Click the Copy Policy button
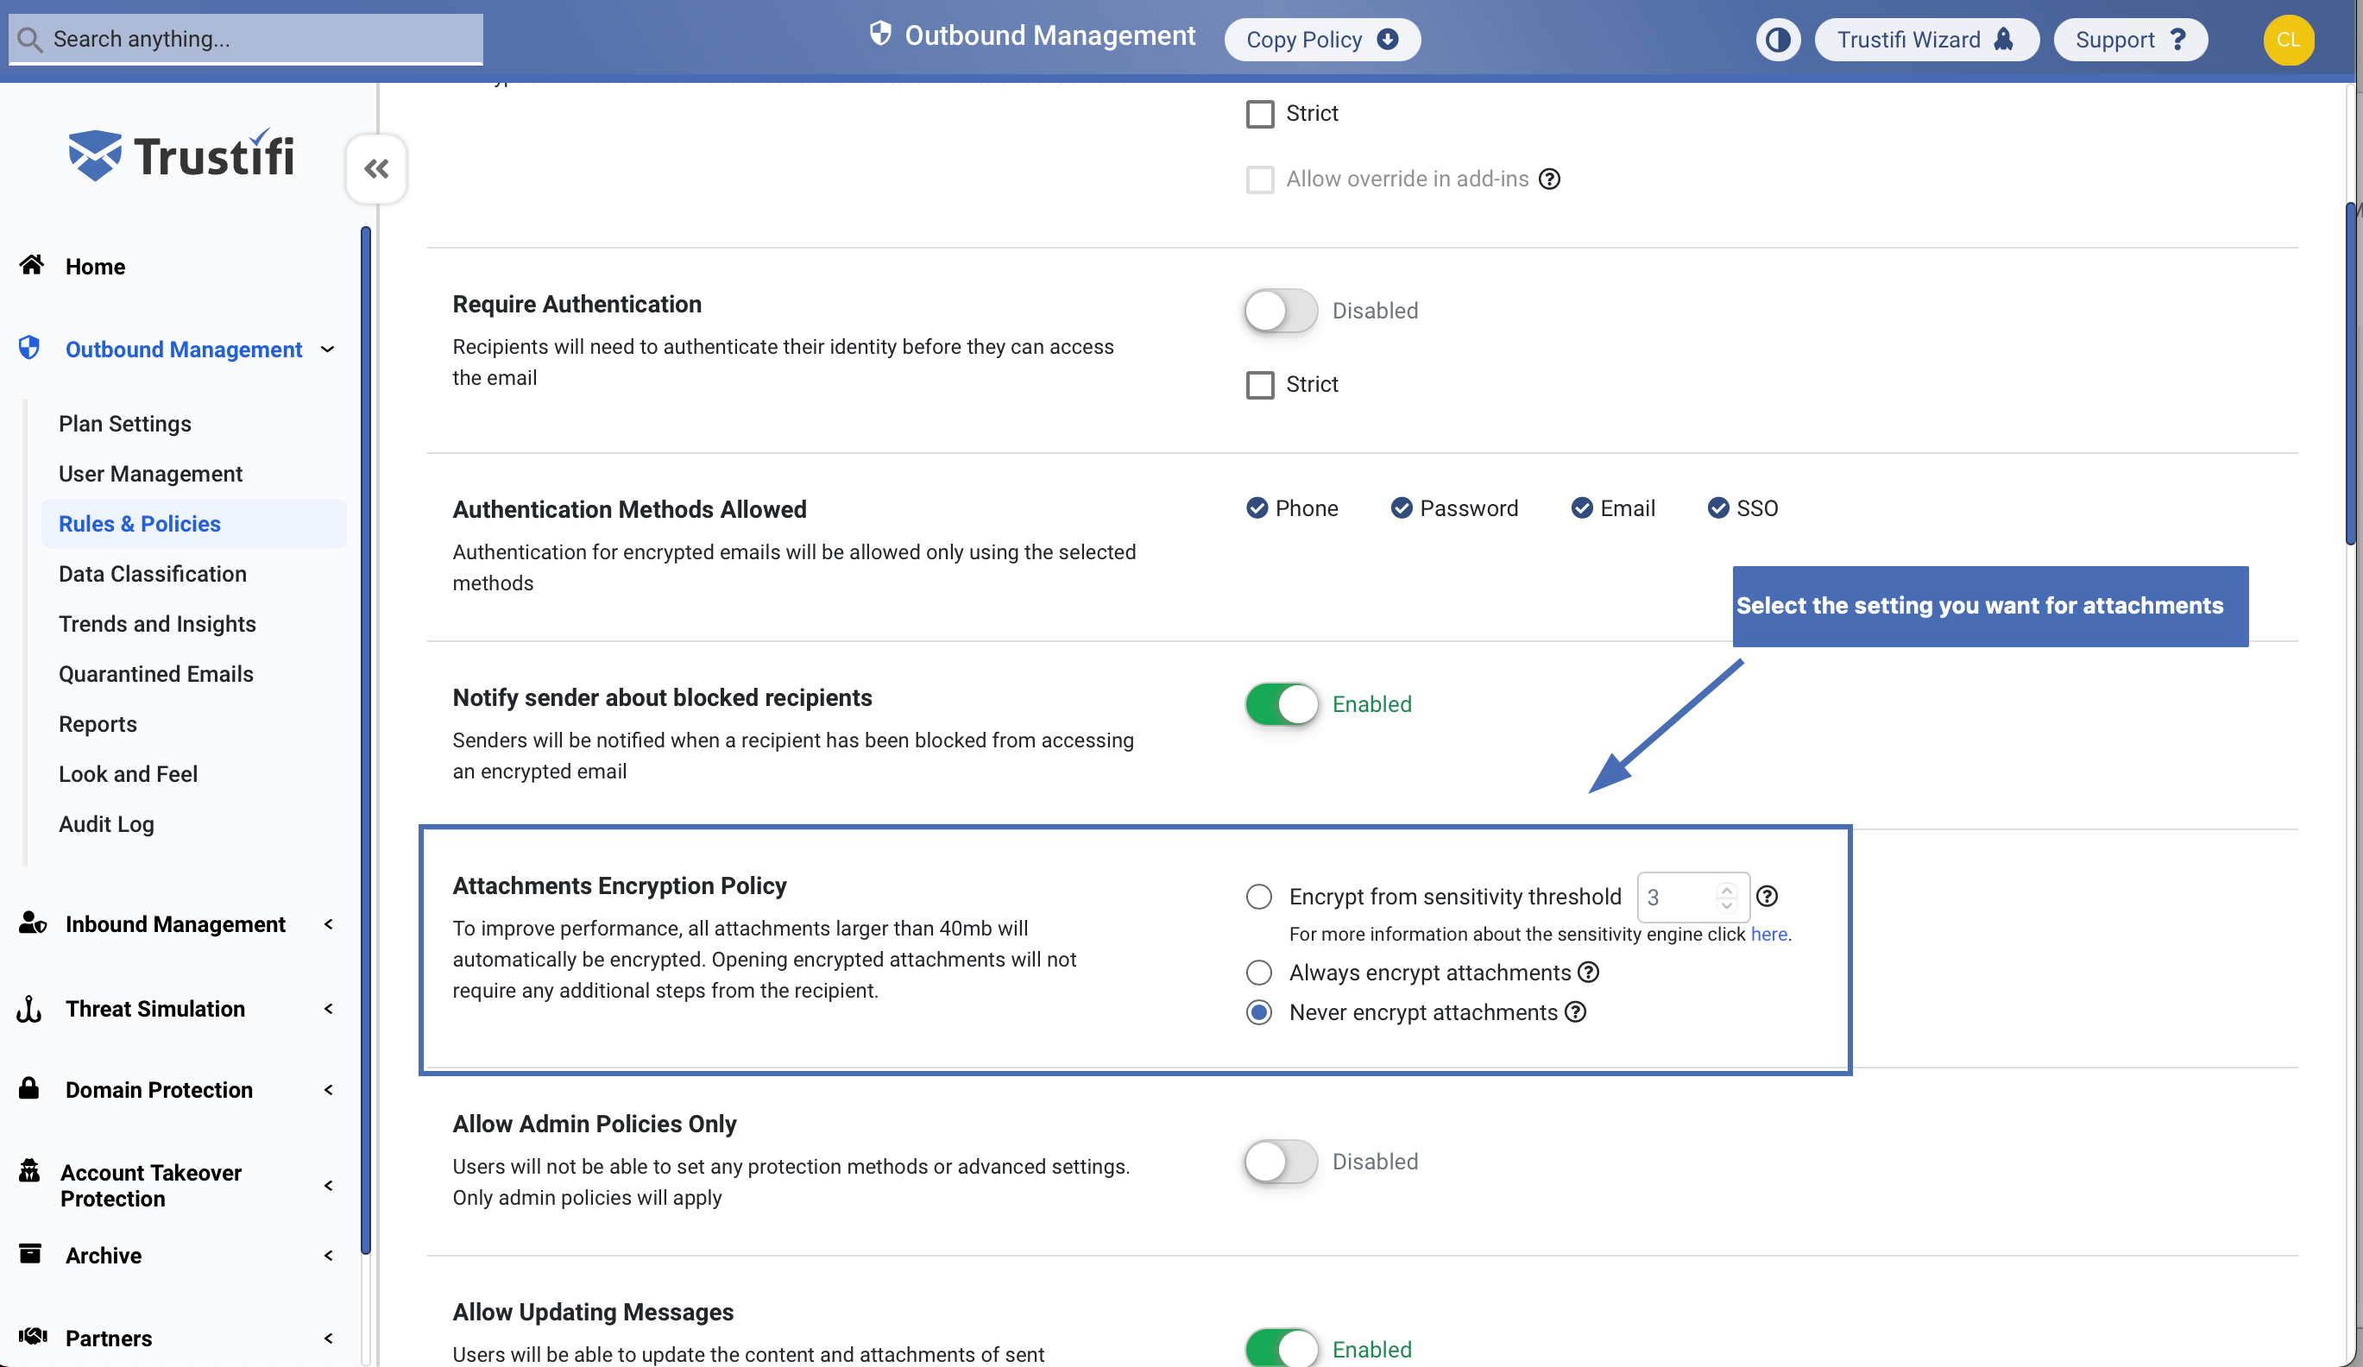The image size is (2363, 1367). pos(1322,40)
